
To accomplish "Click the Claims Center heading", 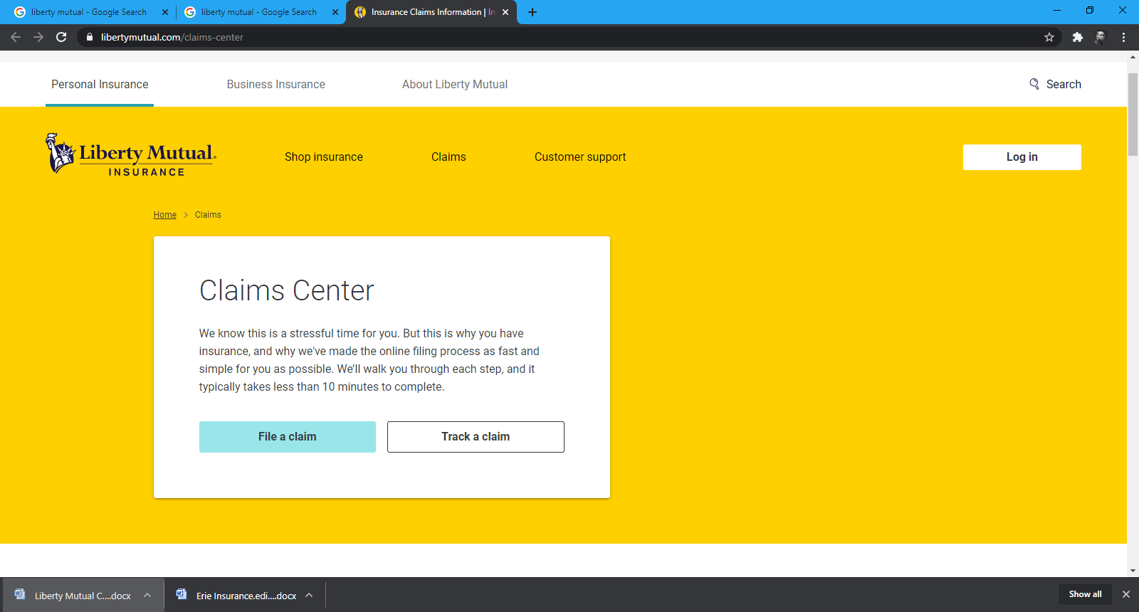I will click(287, 290).
